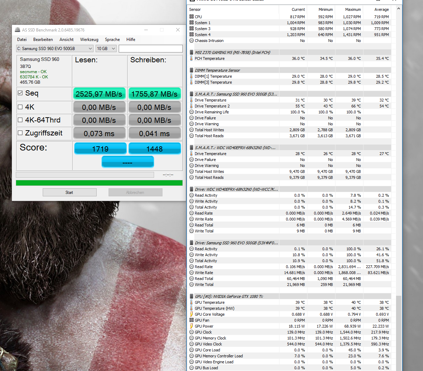Click the PCH Temperature thermometer icon
Image resolution: width=423 pixels, height=371 pixels.
click(x=192, y=58)
